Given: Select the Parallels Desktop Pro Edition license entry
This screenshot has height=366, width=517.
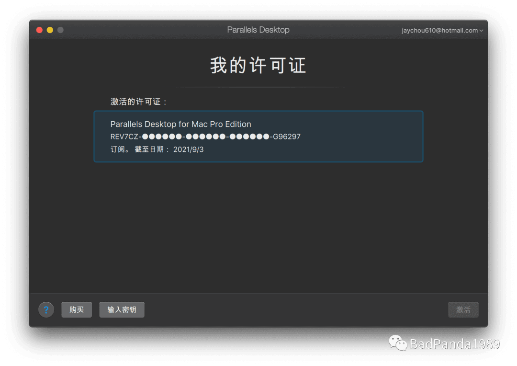Looking at the screenshot, I should [x=258, y=137].
